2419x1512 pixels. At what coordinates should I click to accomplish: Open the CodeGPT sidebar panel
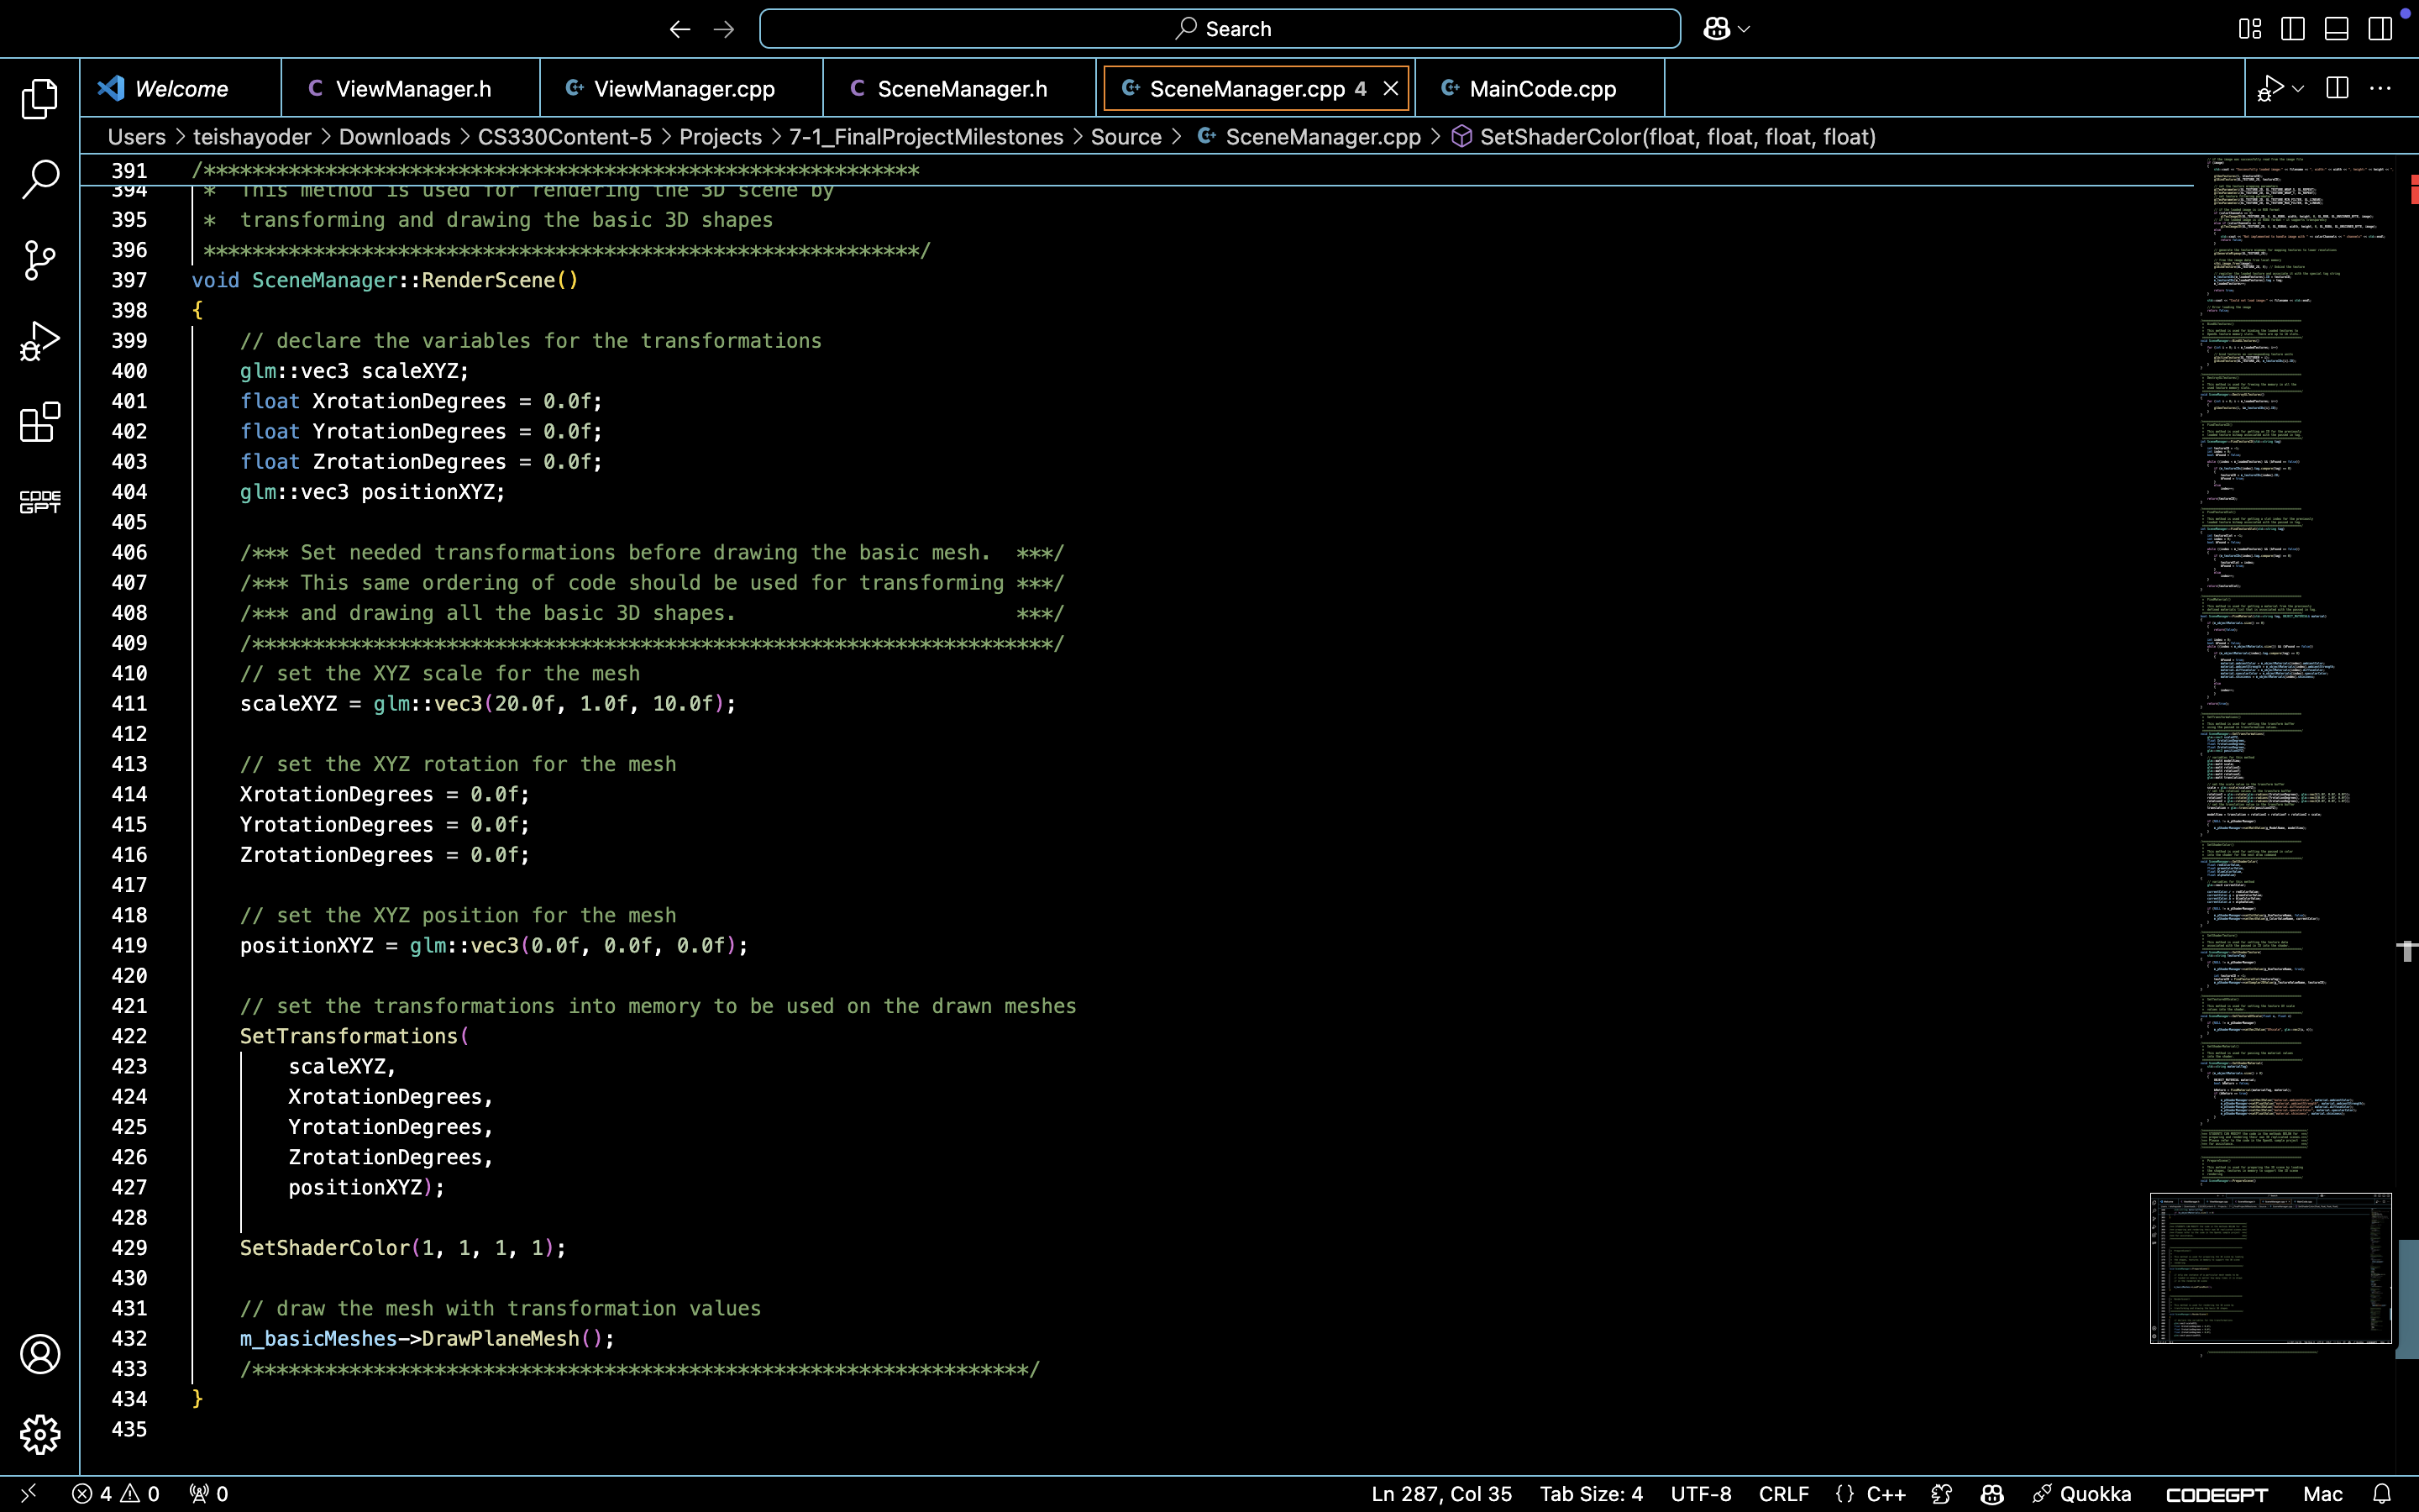click(x=40, y=502)
